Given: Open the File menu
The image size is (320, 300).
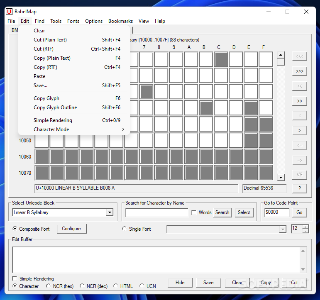Looking at the screenshot, I should pos(11,21).
